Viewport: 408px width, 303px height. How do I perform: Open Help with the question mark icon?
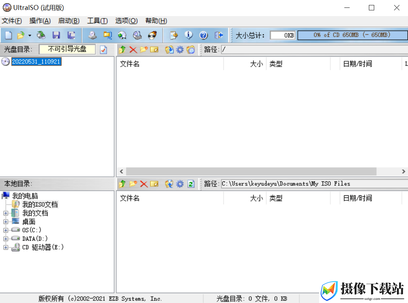pos(203,35)
